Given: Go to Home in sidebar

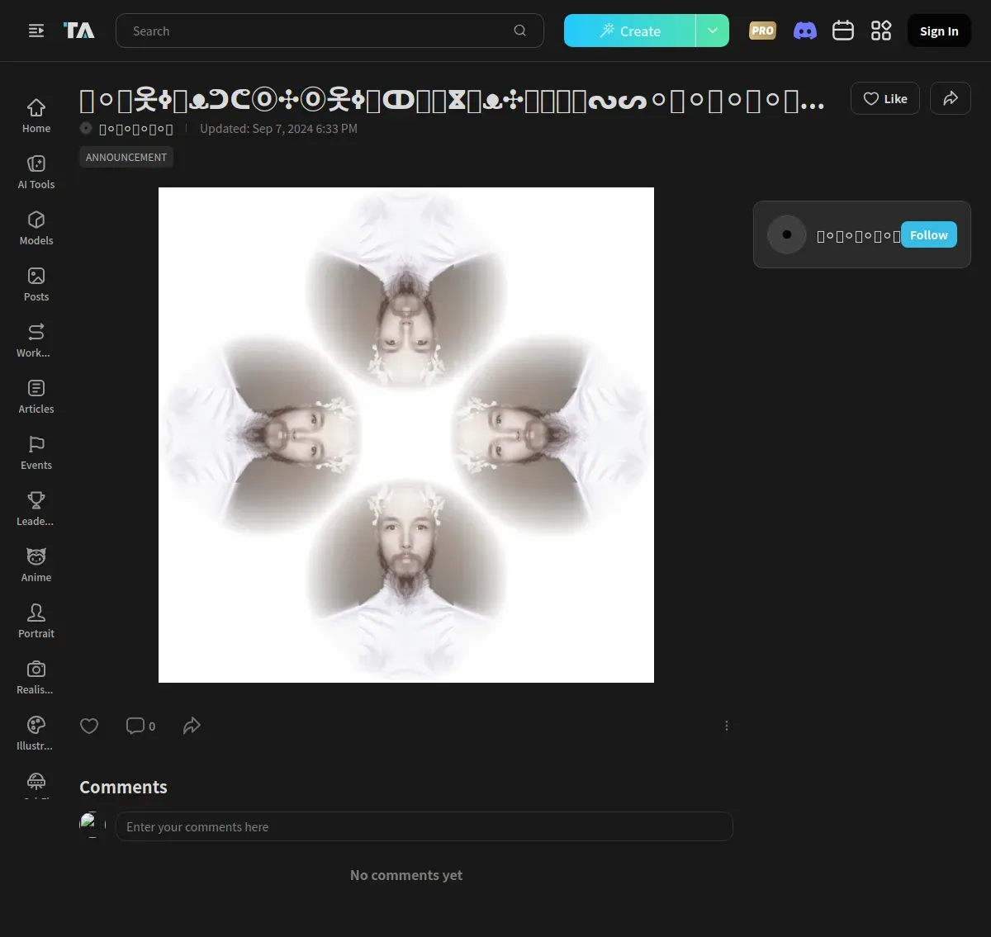Looking at the screenshot, I should 36,116.
